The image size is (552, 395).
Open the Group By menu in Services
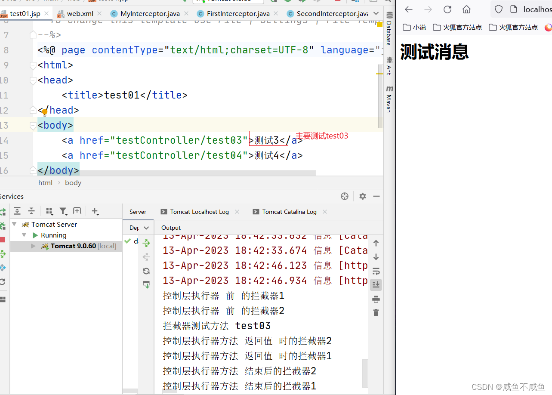click(49, 211)
